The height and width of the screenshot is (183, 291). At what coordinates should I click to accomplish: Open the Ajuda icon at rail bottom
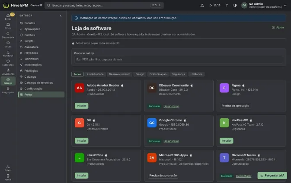pyautogui.click(x=8, y=177)
